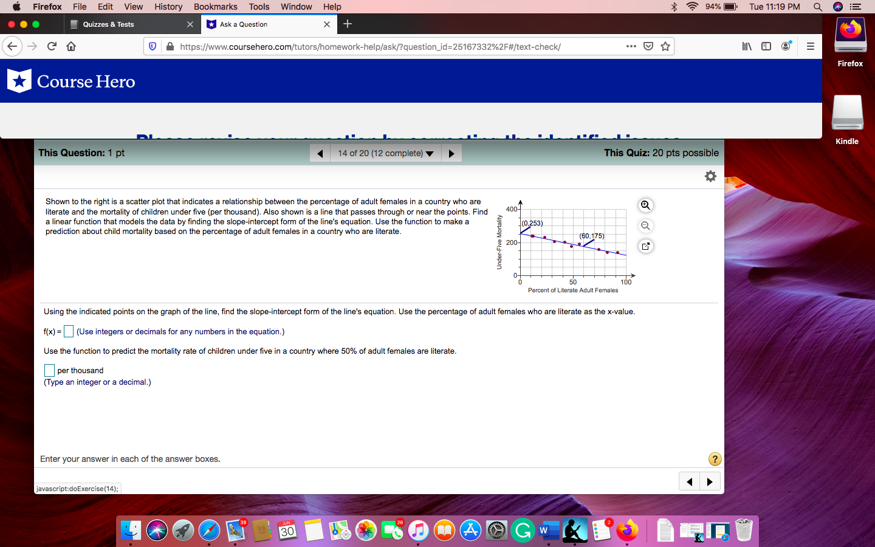Switch to Ask a Question tab
The width and height of the screenshot is (875, 547).
click(268, 24)
